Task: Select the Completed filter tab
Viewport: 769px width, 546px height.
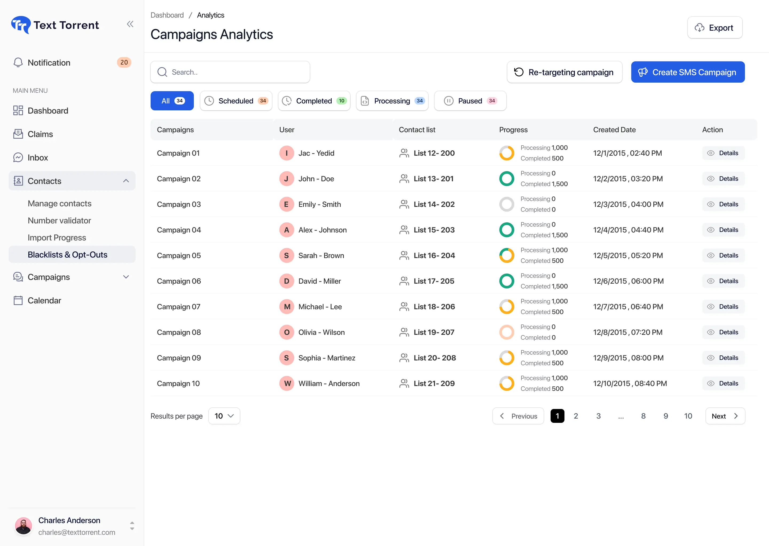Action: (314, 101)
